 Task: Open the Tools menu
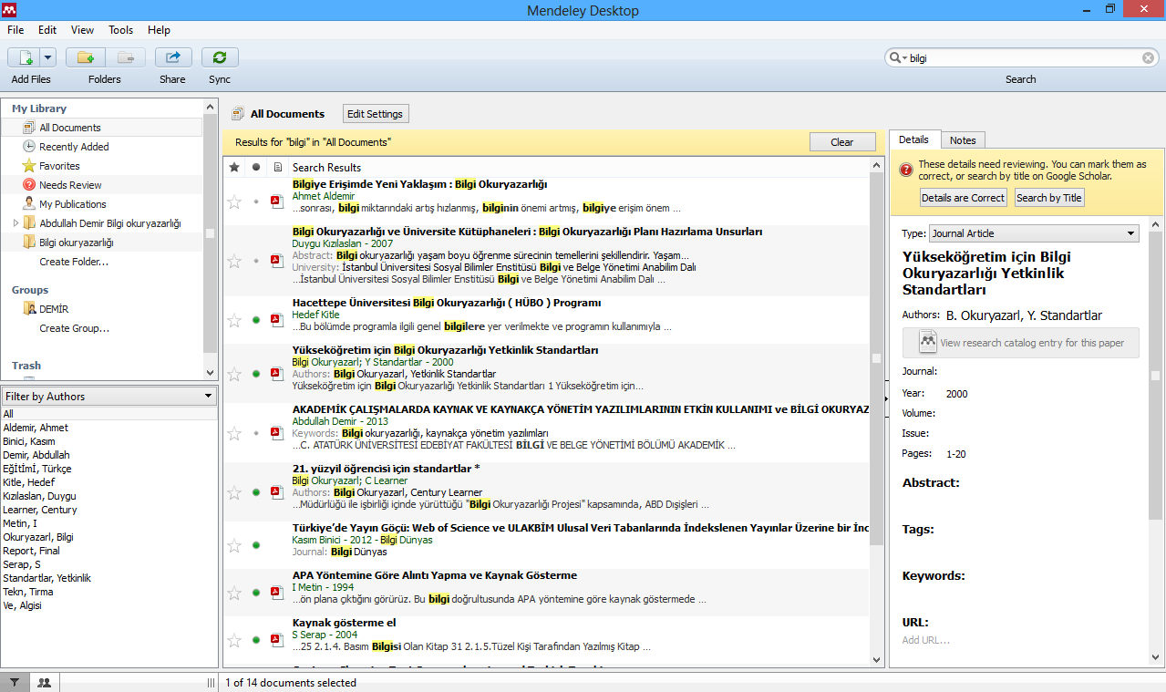click(121, 30)
